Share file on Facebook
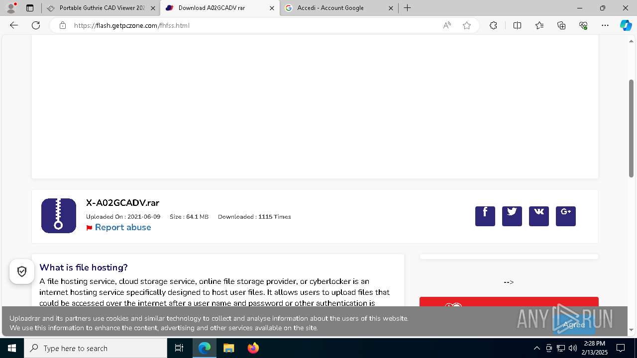The width and height of the screenshot is (637, 358). pyautogui.click(x=485, y=216)
